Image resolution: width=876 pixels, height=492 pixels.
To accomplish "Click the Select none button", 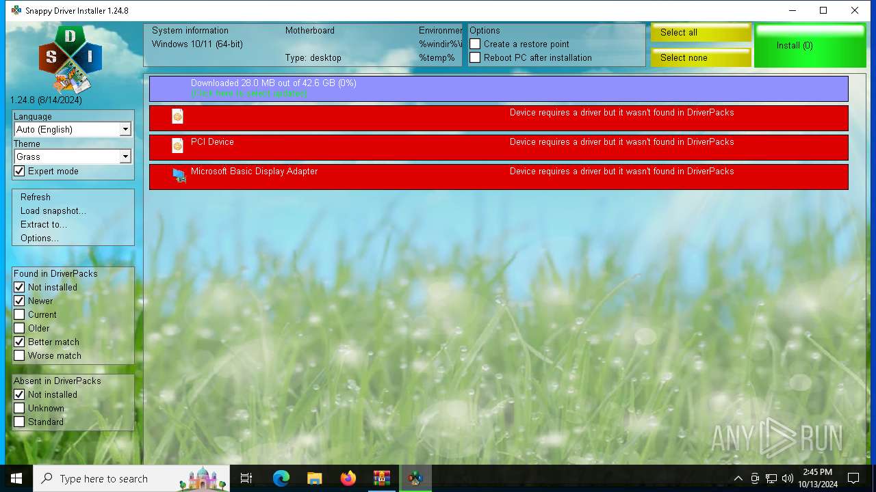I will (701, 57).
